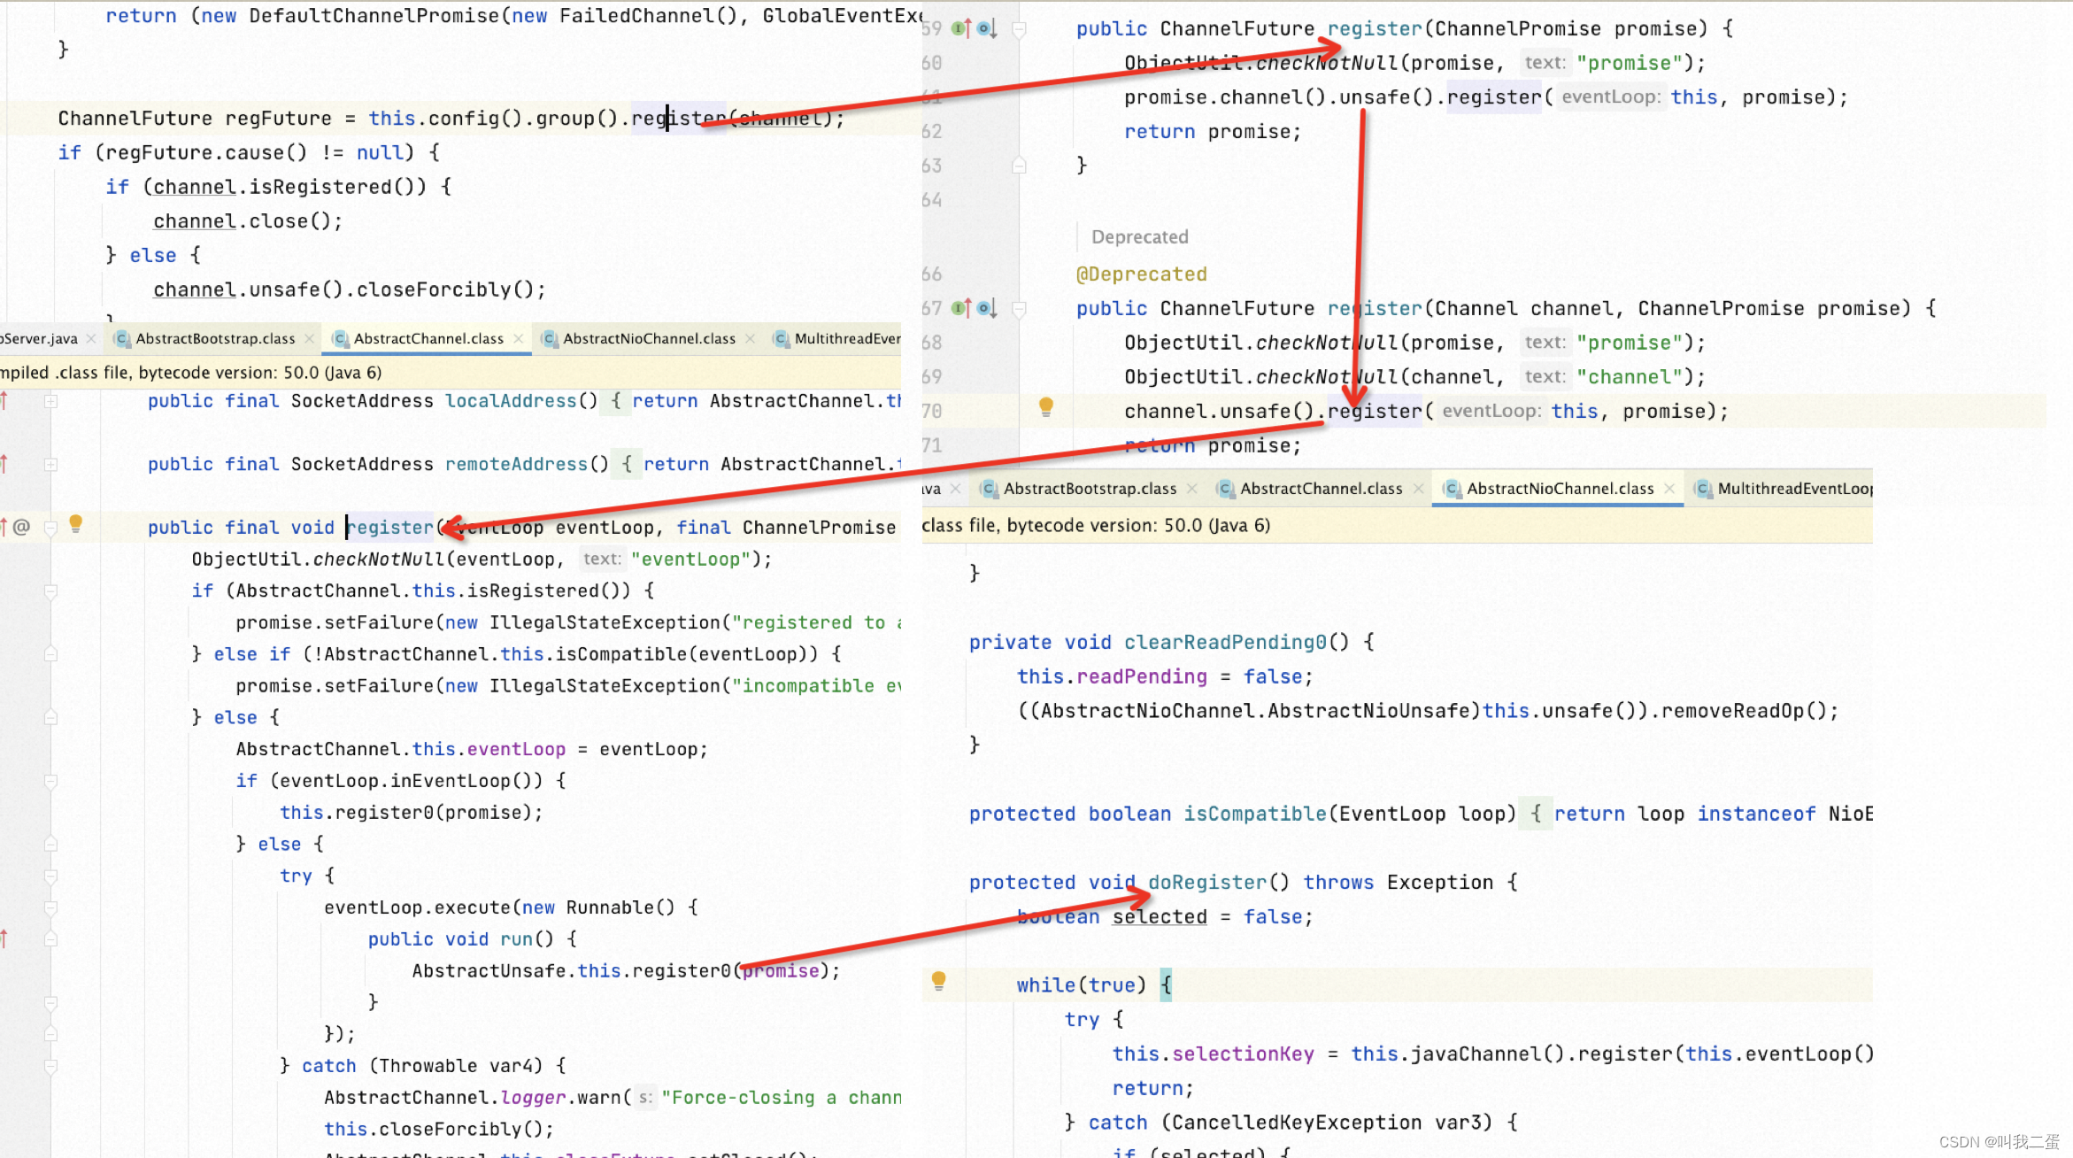
Task: Click the intention bulb on line 70
Action: (x=1045, y=407)
